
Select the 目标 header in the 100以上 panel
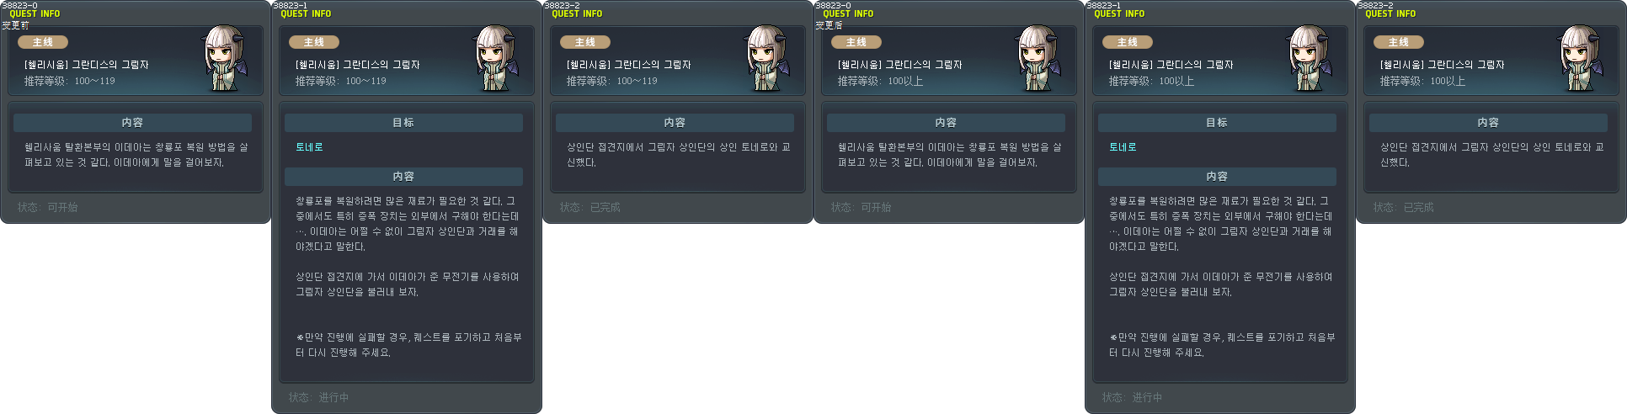click(1217, 123)
